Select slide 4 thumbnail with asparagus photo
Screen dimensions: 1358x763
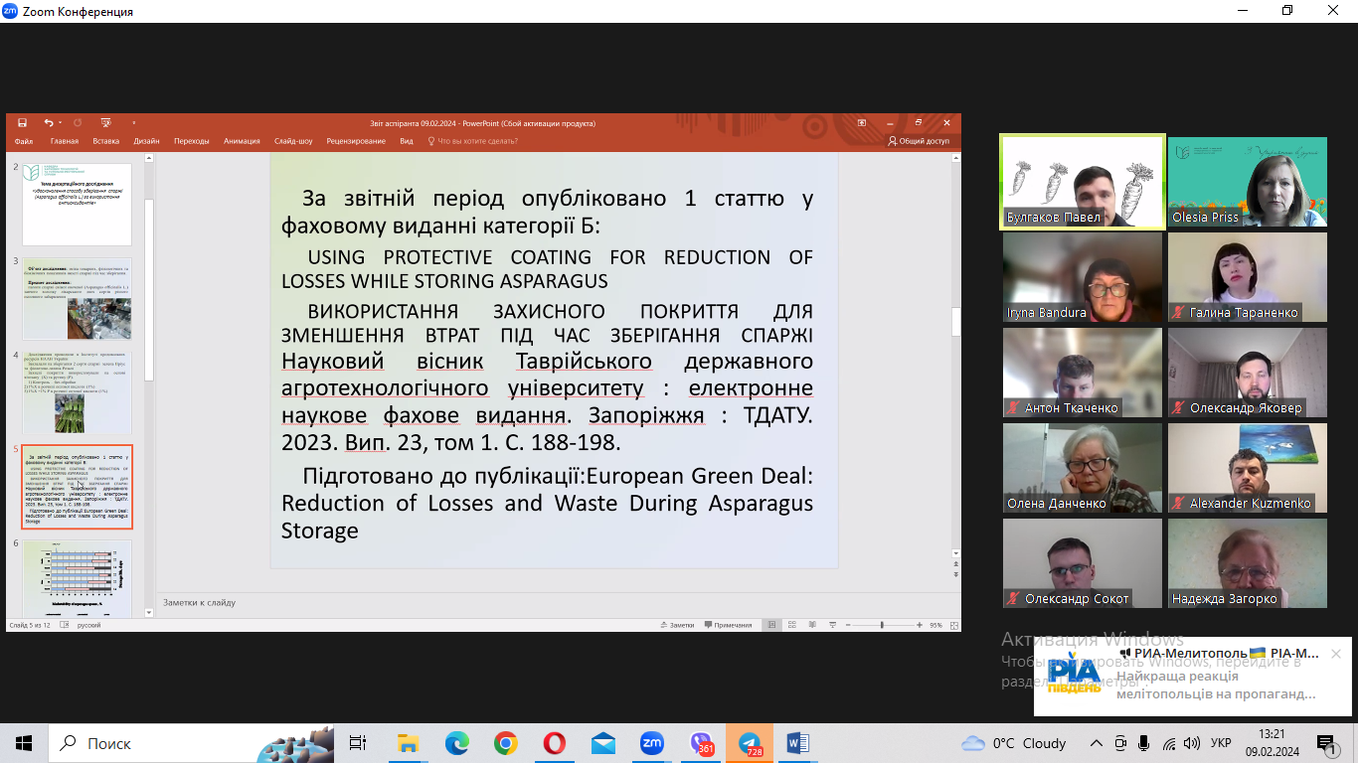(78, 392)
